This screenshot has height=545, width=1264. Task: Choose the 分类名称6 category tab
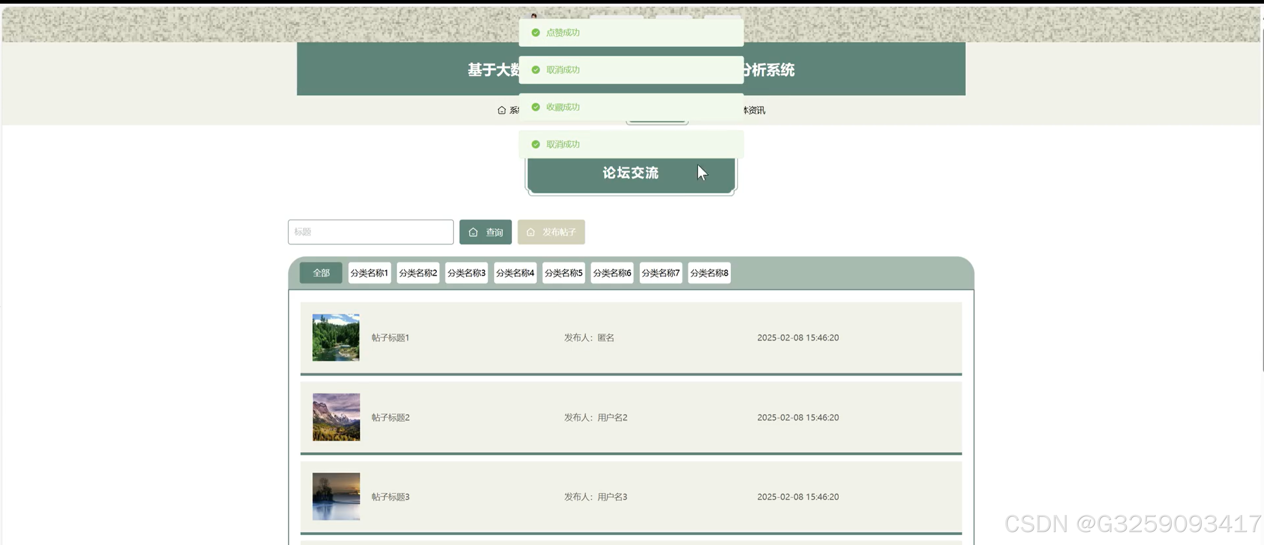tap(612, 273)
